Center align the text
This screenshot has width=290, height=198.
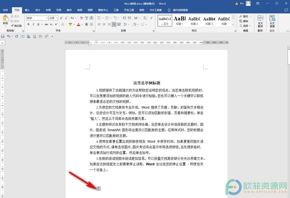pos(104,24)
